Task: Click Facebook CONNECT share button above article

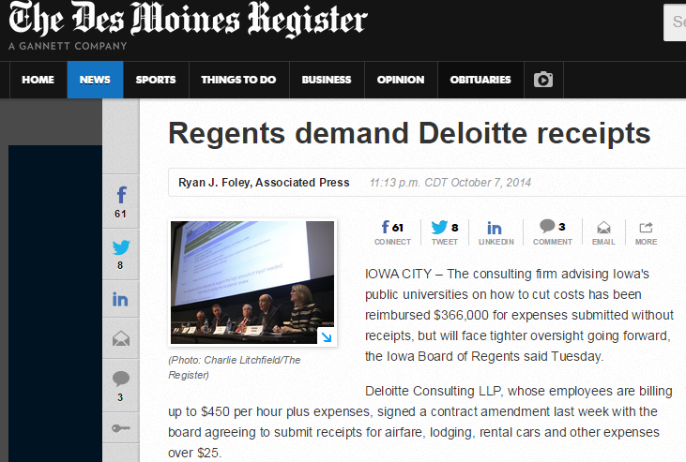Action: tap(392, 232)
